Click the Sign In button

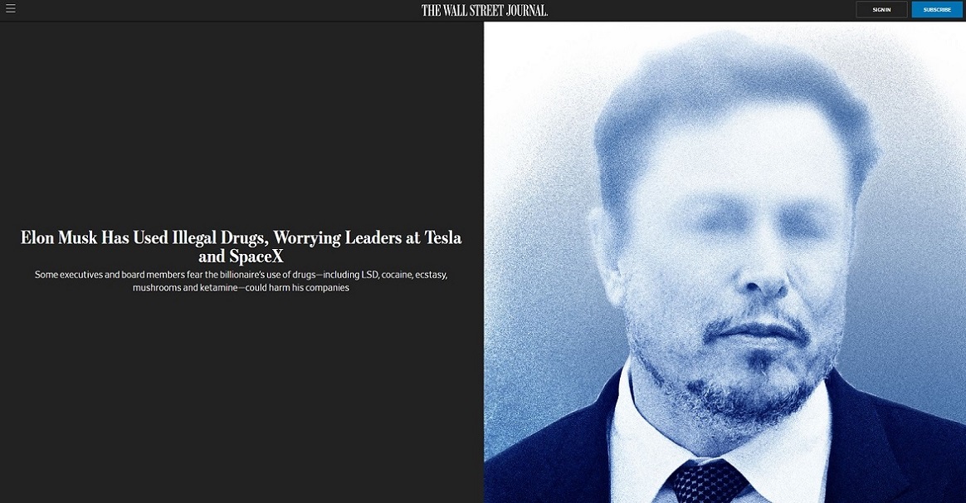(881, 9)
